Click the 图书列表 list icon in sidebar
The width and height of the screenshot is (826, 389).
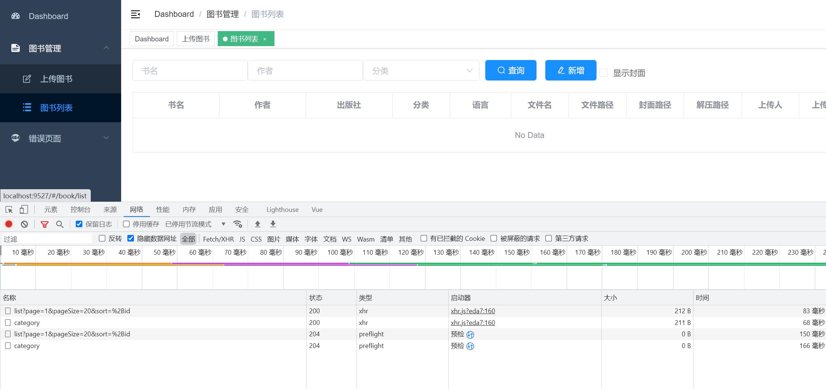(x=27, y=107)
